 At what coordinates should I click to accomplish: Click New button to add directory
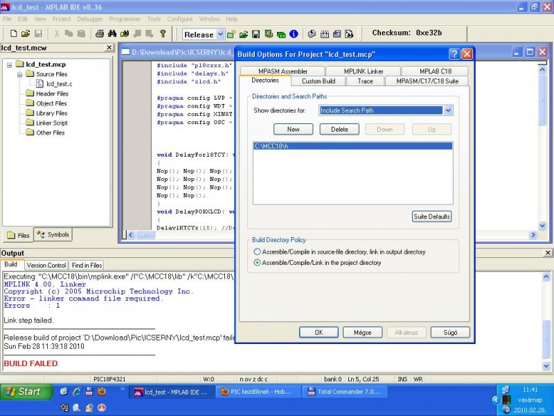[x=293, y=130]
